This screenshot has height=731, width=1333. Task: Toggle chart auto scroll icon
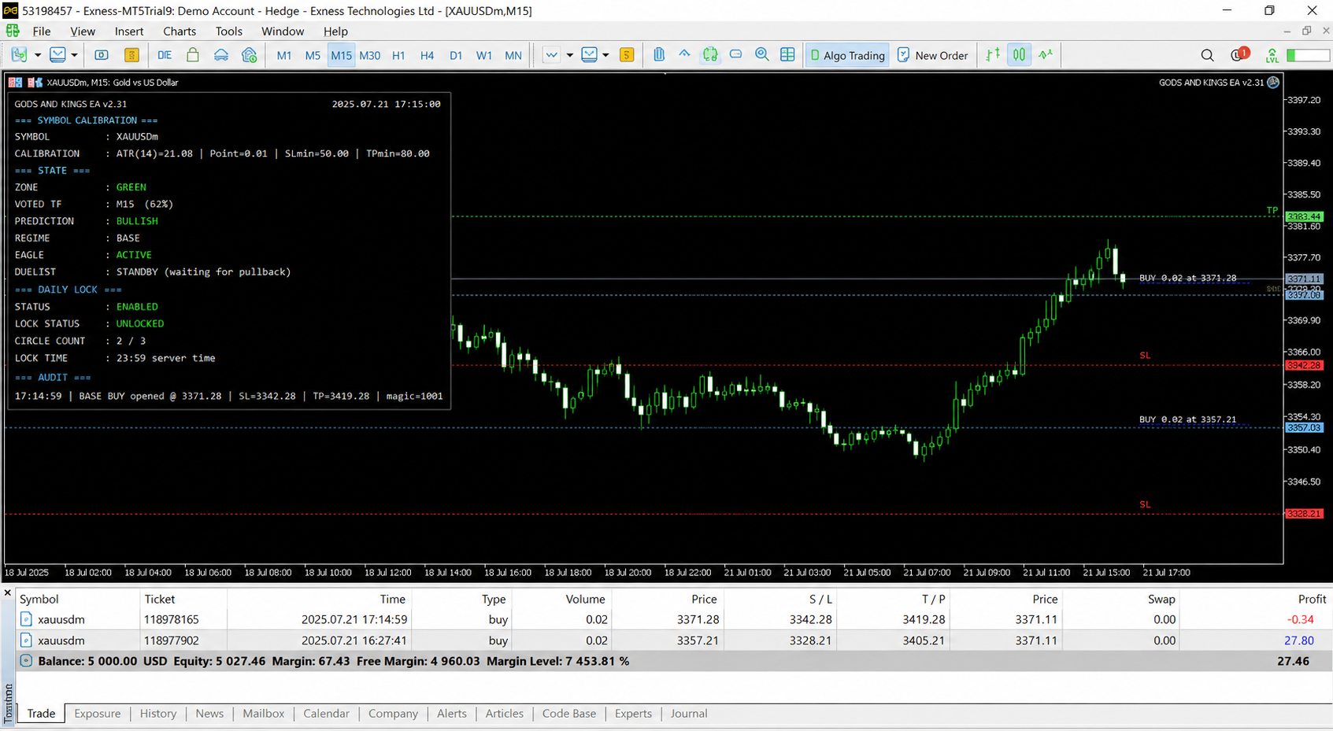tap(710, 55)
